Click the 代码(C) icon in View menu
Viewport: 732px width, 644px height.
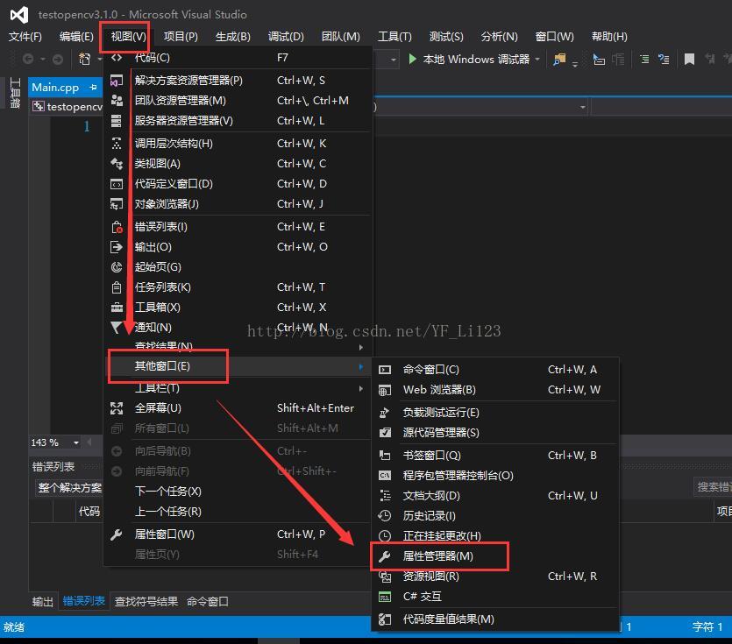pos(117,58)
